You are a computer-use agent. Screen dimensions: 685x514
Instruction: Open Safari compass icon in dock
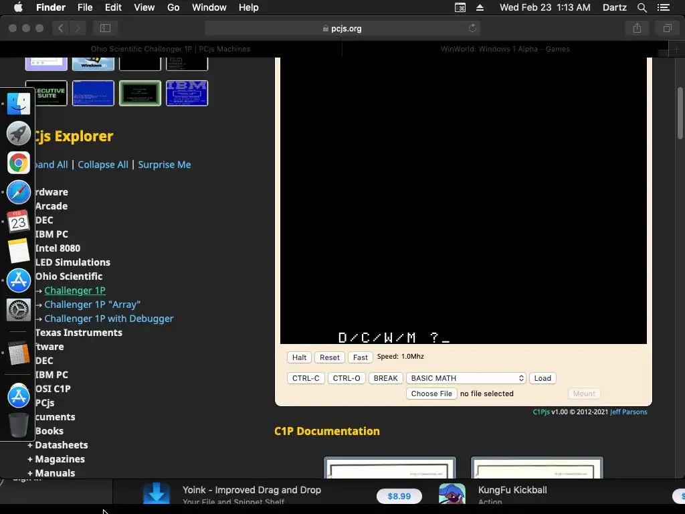pos(18,192)
